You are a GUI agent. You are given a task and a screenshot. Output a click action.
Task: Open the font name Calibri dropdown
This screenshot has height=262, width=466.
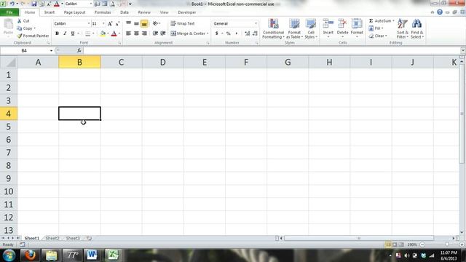(x=89, y=23)
